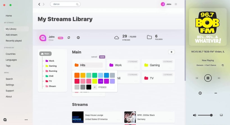This screenshot has height=125, width=230.
Task: Select Gaming in folder tree
Action: click(51, 66)
